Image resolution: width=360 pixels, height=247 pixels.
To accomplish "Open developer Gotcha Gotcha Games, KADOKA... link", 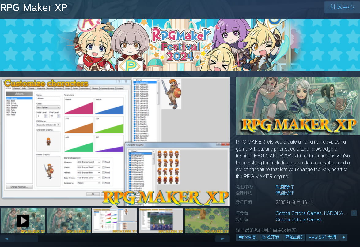I will tap(311, 213).
